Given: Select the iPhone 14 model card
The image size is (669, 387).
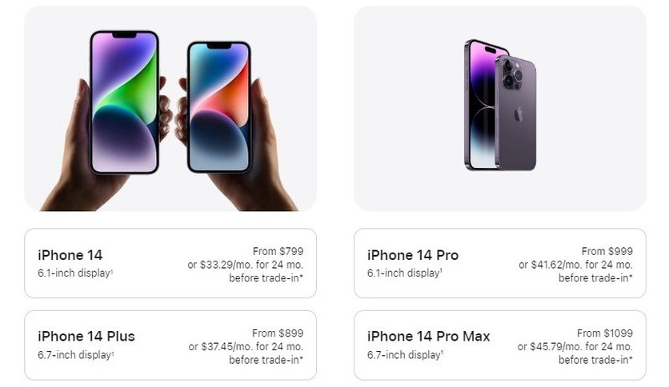Looking at the screenshot, I should click(170, 263).
